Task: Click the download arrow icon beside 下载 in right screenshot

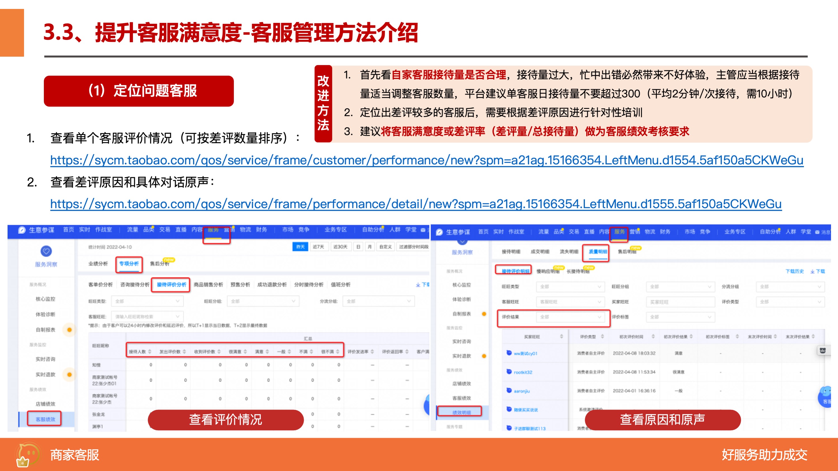Action: 812,271
